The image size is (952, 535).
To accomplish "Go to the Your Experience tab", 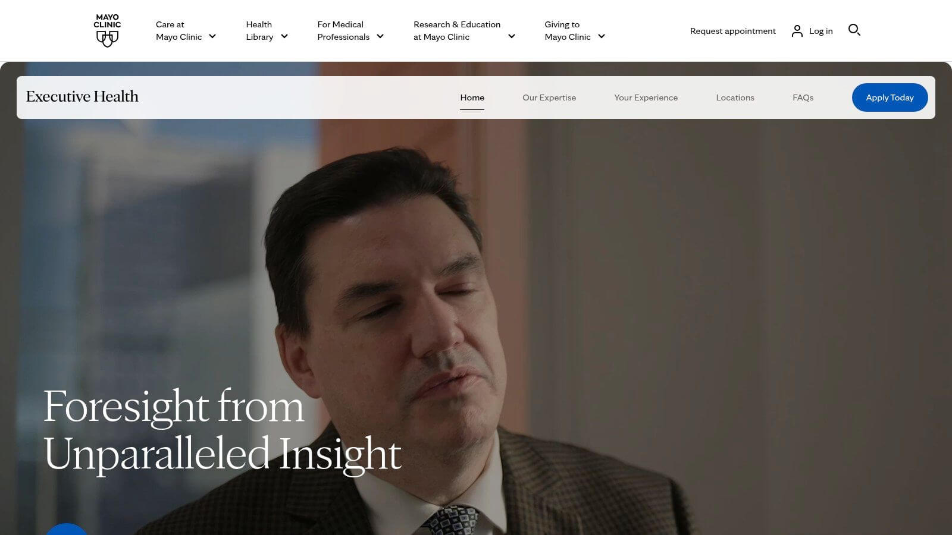I will (x=646, y=97).
